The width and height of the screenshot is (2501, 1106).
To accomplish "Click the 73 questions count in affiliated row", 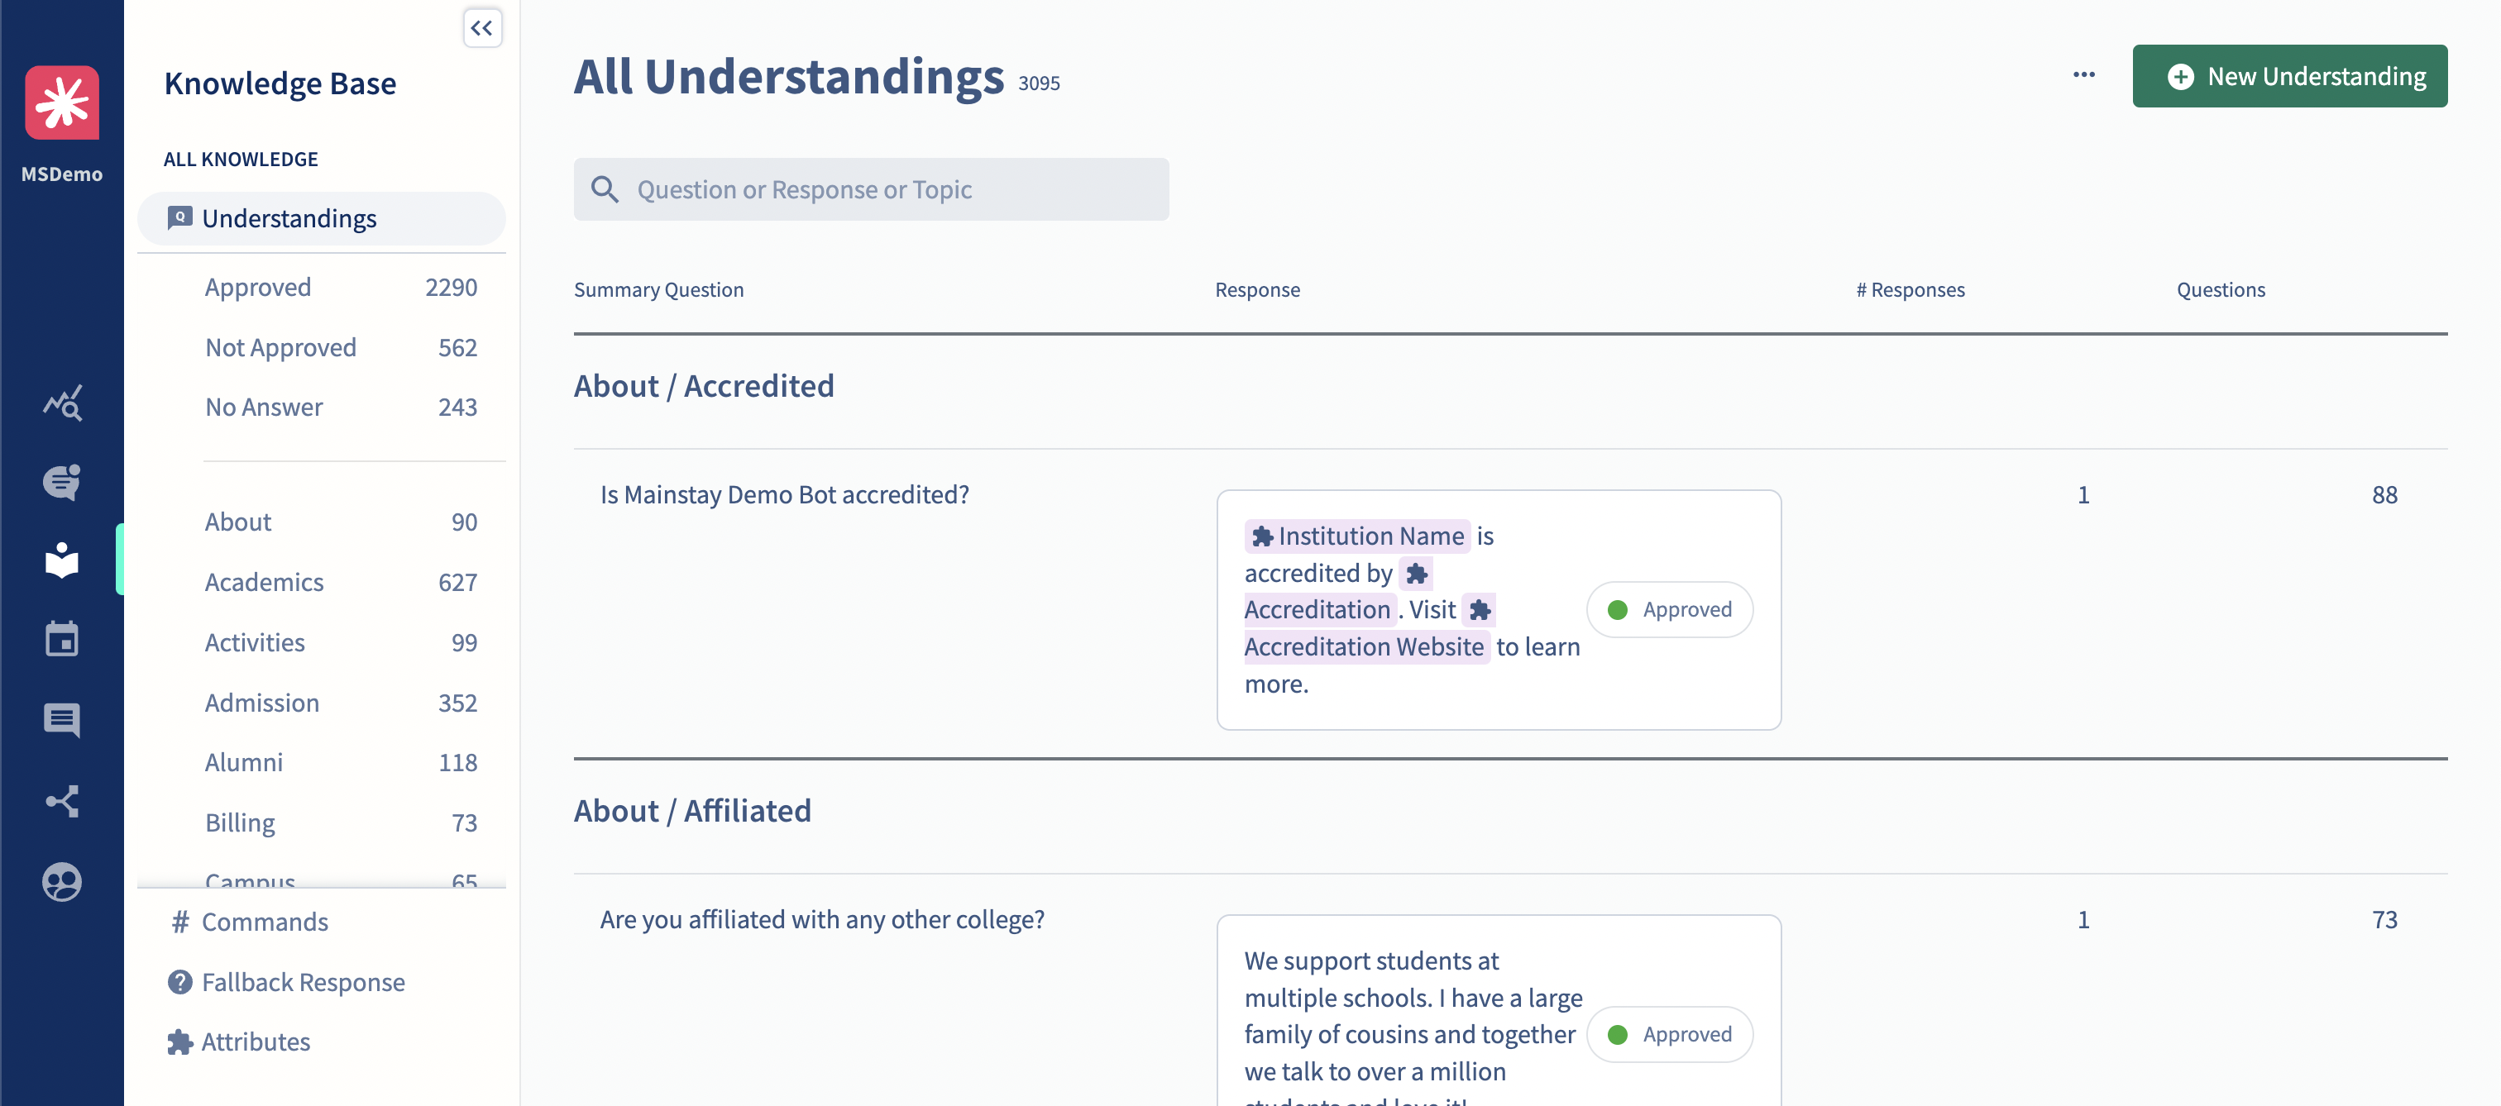I will click(2384, 920).
